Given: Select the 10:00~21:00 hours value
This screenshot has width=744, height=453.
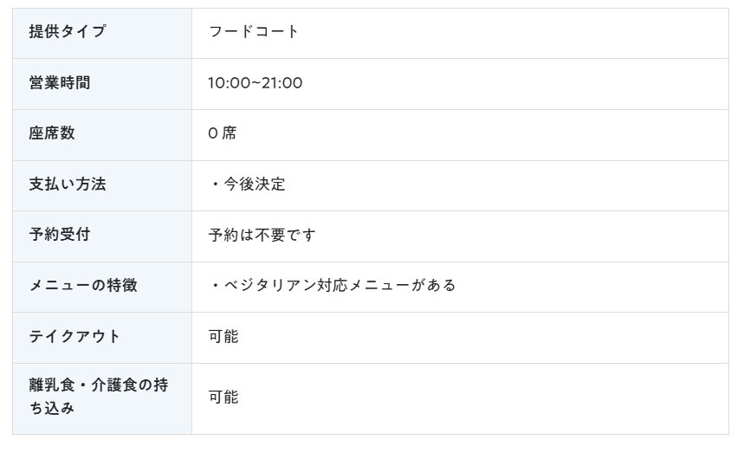Looking at the screenshot, I should coord(256,83).
